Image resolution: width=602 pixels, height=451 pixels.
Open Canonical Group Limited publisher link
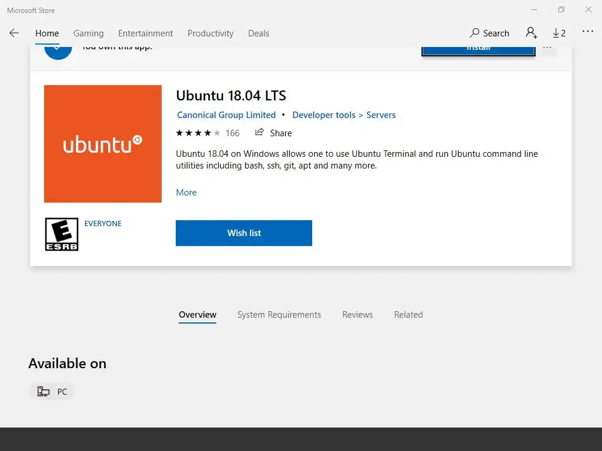(226, 115)
